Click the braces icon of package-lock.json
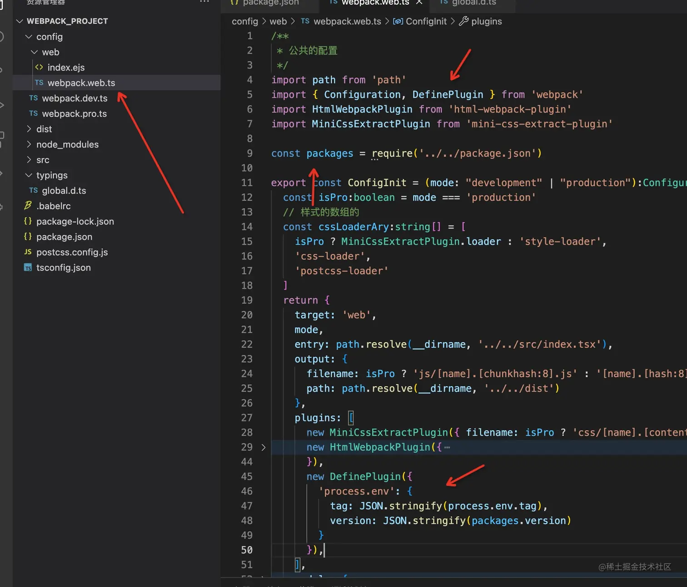The image size is (687, 587). [28, 221]
